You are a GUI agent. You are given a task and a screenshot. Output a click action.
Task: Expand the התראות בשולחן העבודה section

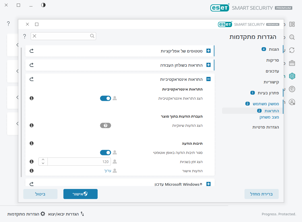click(x=209, y=65)
